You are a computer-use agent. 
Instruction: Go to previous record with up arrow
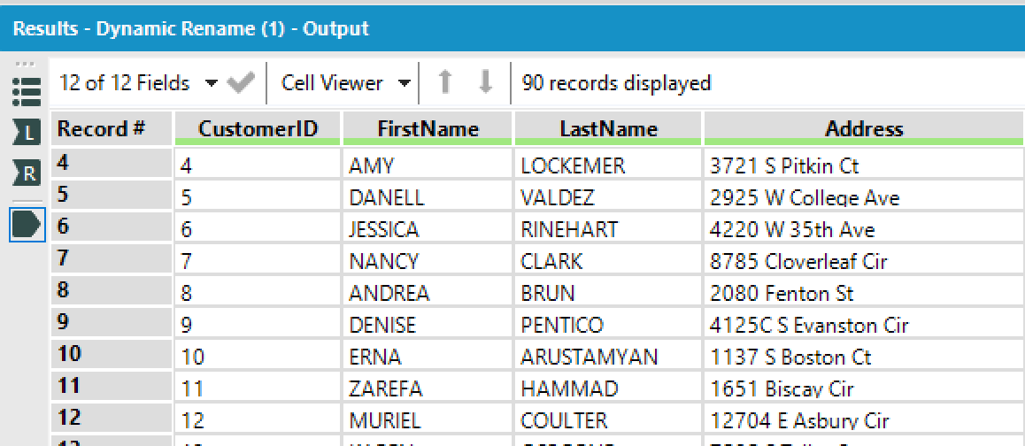(445, 83)
